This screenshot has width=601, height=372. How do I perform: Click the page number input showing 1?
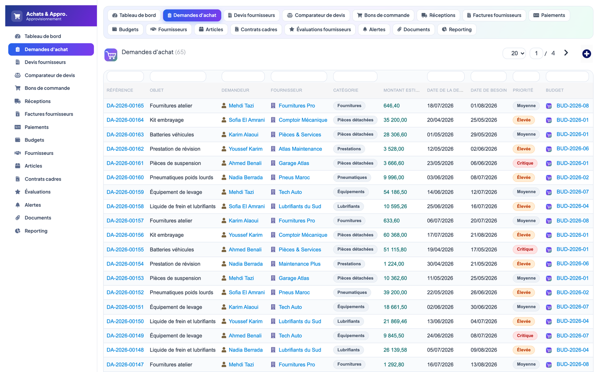(x=537, y=53)
